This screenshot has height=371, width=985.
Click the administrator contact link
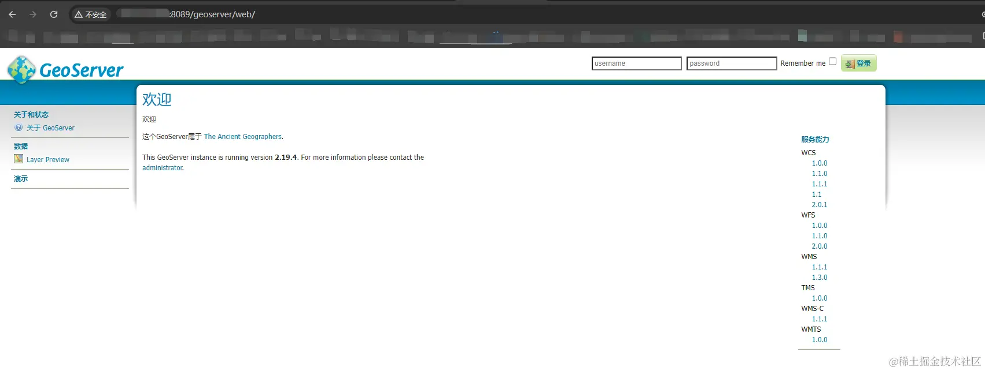coord(163,168)
